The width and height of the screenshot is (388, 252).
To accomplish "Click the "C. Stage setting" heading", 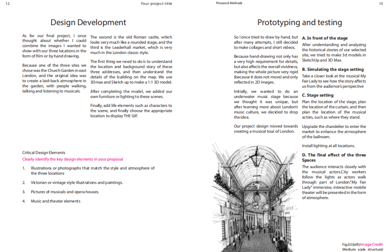I will 317,95.
